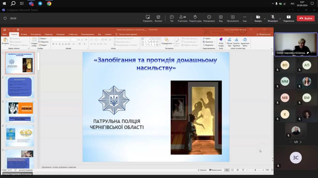Click the 'Что вы хотите сделать?' search box
318x178 pixels.
[x=128, y=34]
